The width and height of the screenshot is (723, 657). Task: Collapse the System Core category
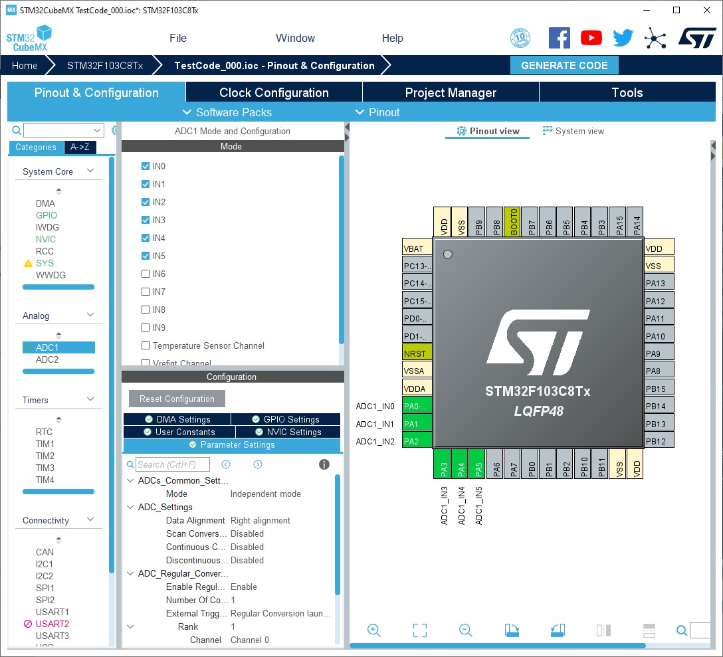point(90,171)
